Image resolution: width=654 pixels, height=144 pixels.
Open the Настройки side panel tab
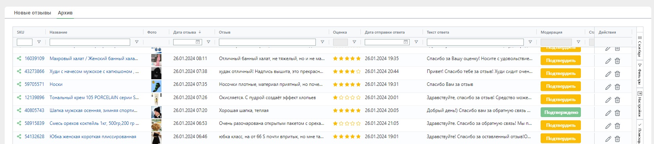coord(640,104)
